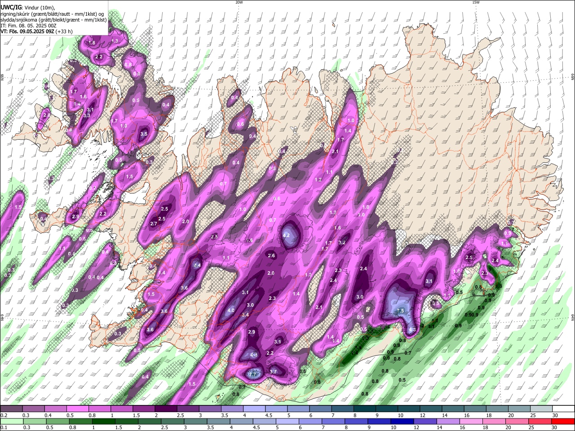Click the 'Vindur (10m)' header text
The height and width of the screenshot is (431, 575).
[40, 8]
